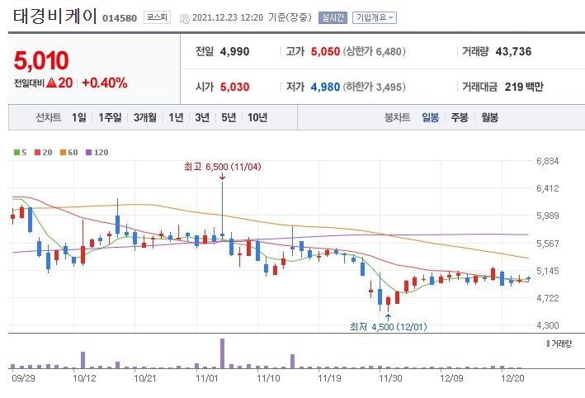Click the red 20-day moving average swatch
The height and width of the screenshot is (398, 585).
tap(37, 152)
